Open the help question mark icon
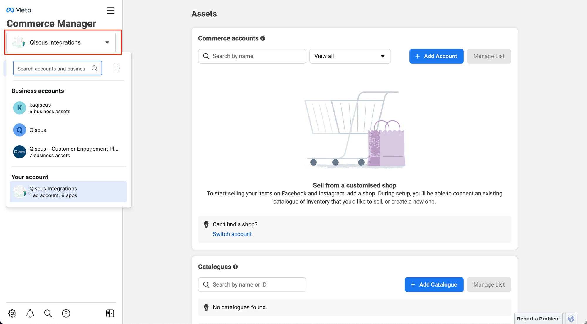The width and height of the screenshot is (587, 324). [x=66, y=313]
